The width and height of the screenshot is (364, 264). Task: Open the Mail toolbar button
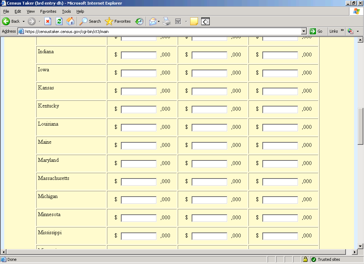tap(152, 21)
